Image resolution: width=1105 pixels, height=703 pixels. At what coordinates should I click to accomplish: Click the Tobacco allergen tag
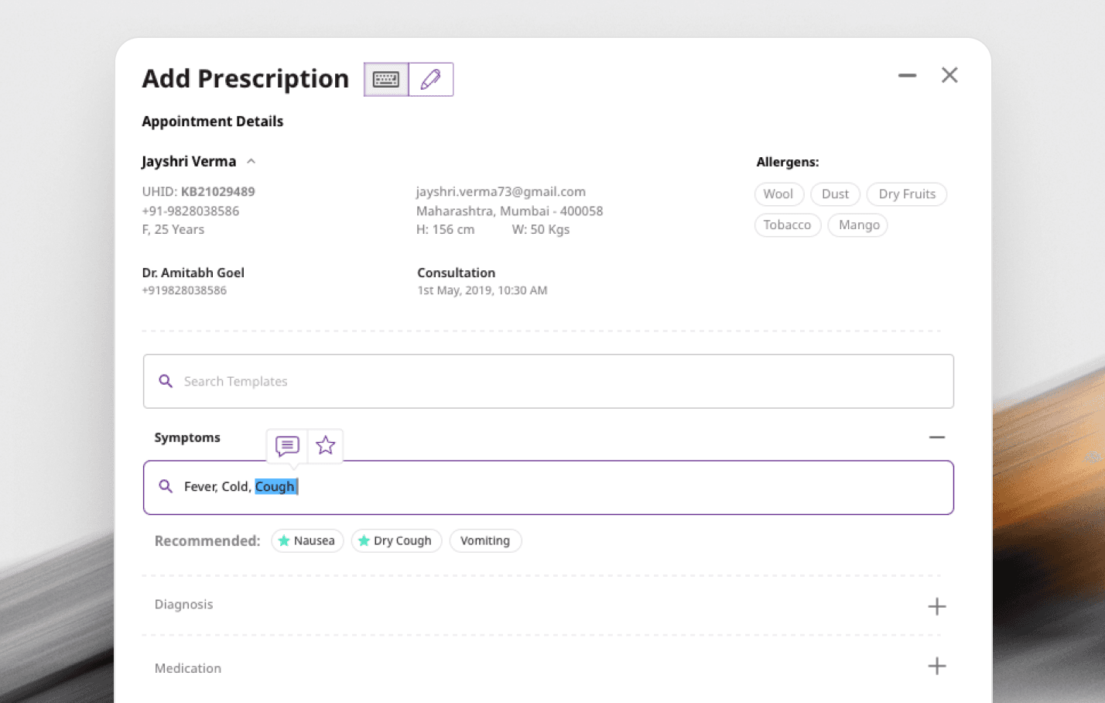tap(787, 225)
